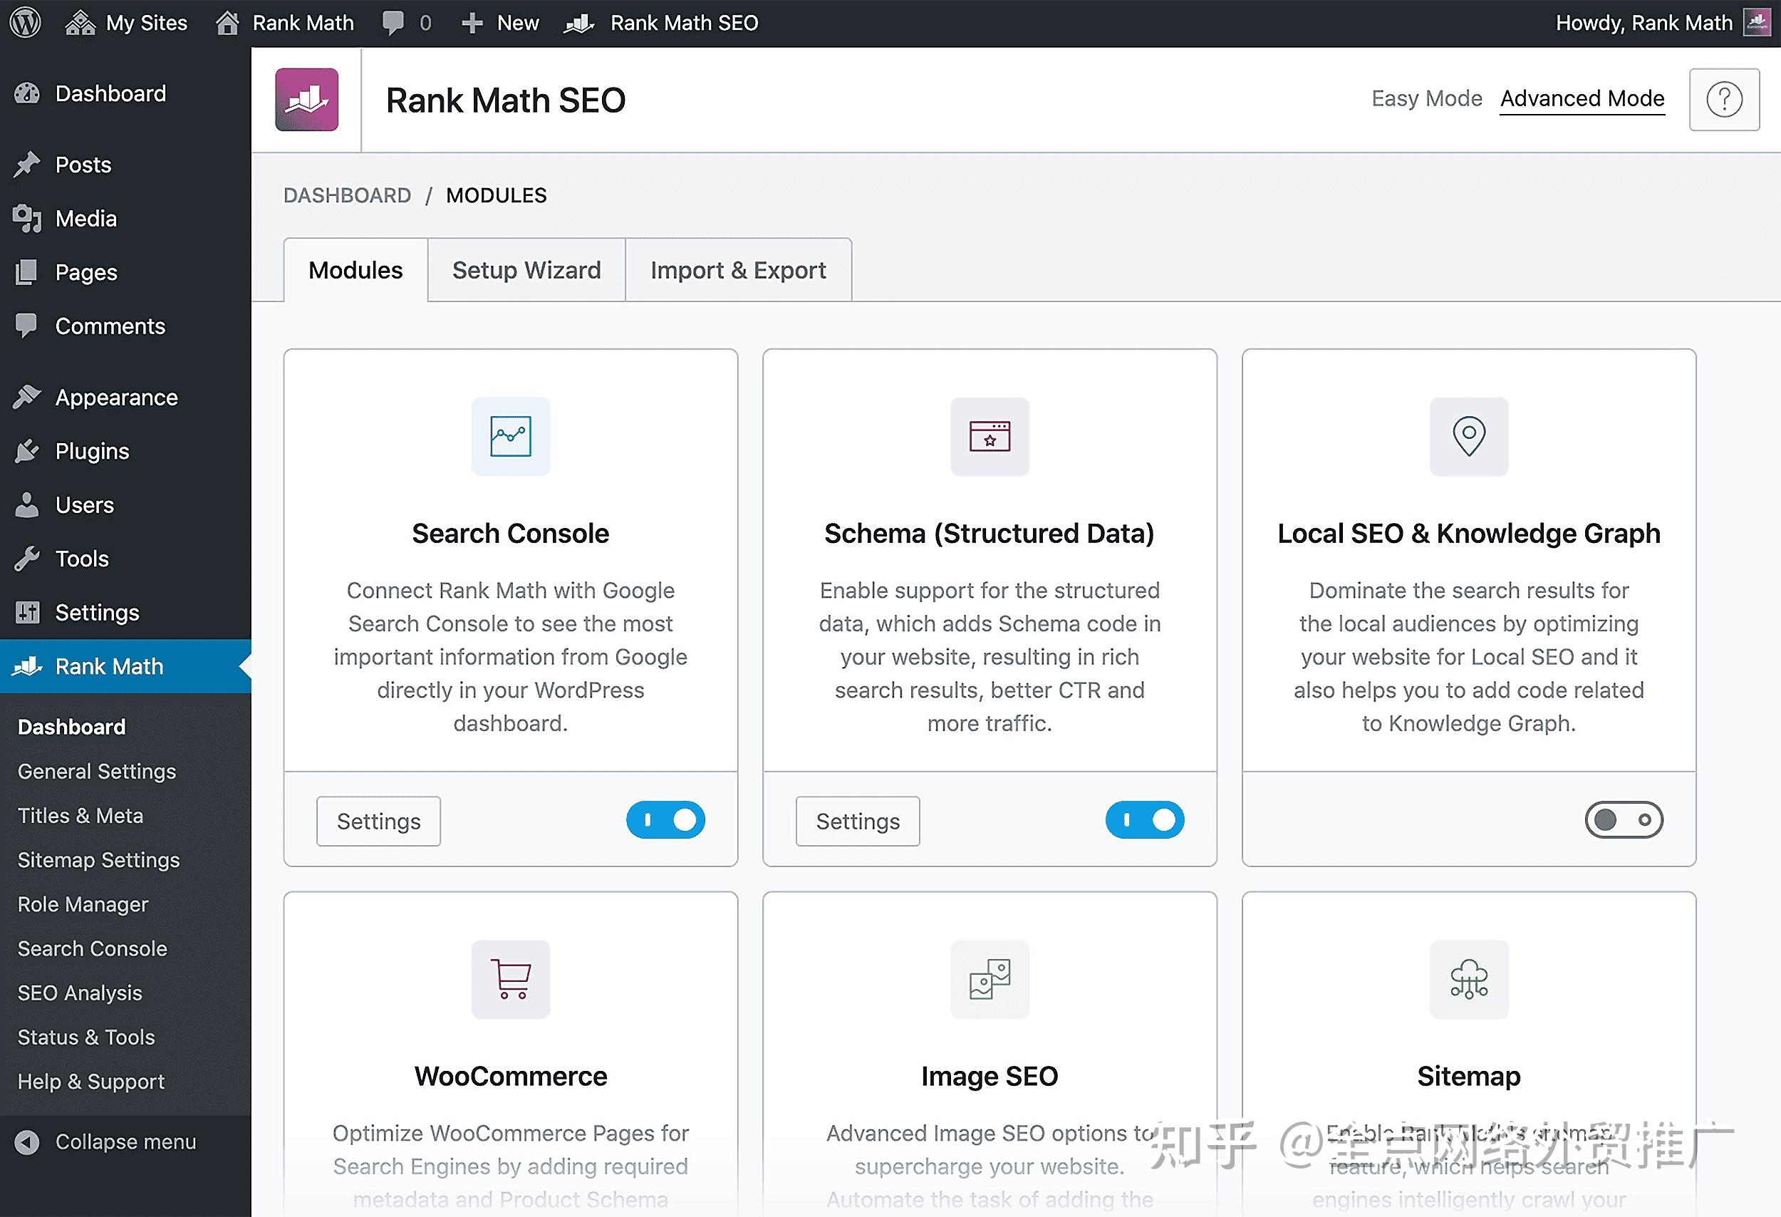Open the WordPress logo menu

point(24,22)
